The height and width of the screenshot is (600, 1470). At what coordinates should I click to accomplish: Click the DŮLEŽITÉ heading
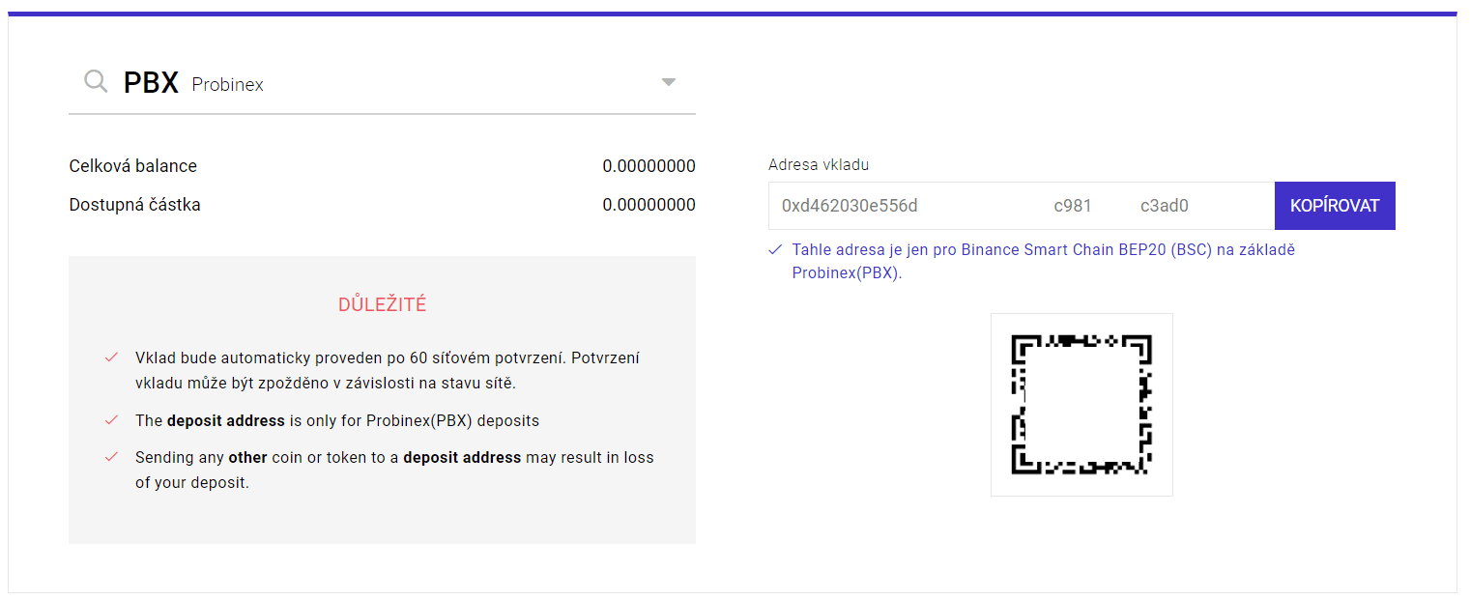(x=382, y=305)
